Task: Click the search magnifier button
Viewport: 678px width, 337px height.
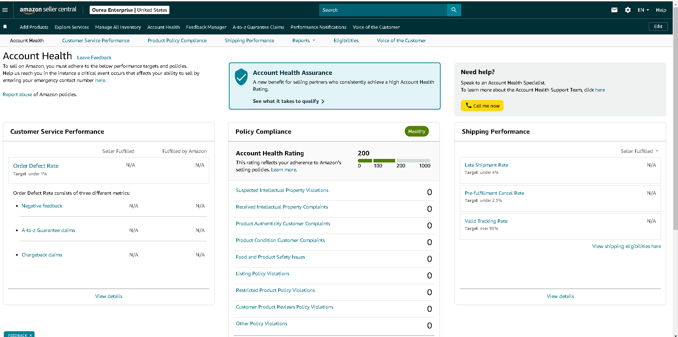Action: click(454, 10)
